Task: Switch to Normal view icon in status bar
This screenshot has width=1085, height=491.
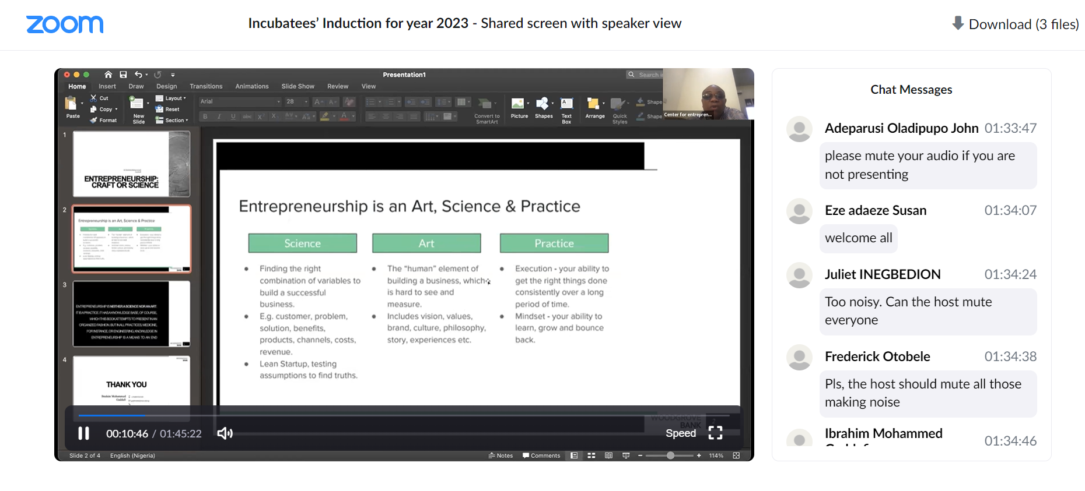Action: tap(574, 455)
